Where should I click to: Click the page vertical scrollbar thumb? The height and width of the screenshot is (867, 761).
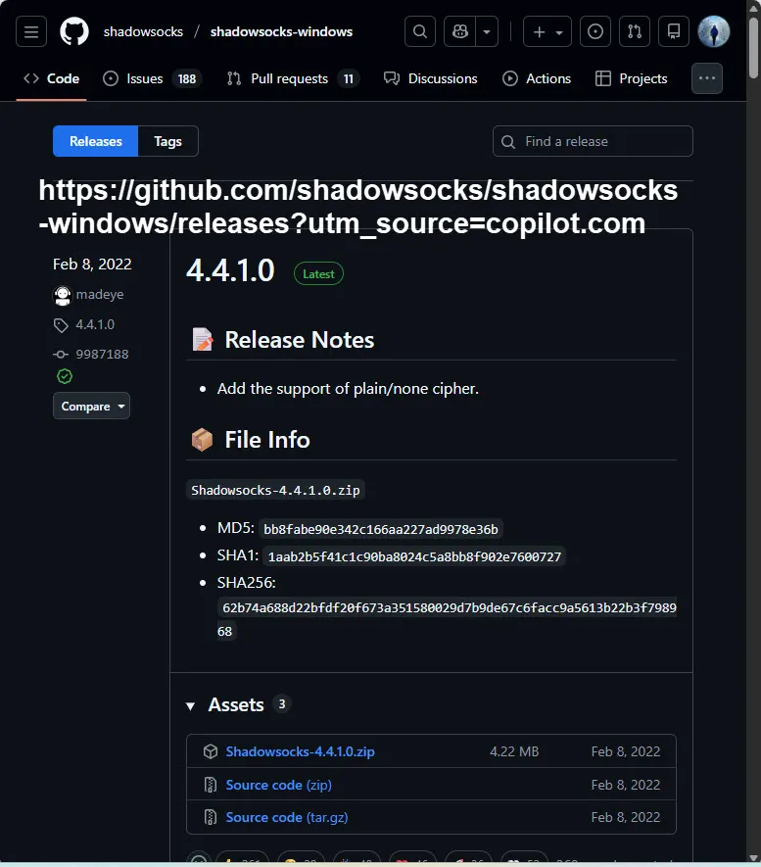tap(753, 49)
